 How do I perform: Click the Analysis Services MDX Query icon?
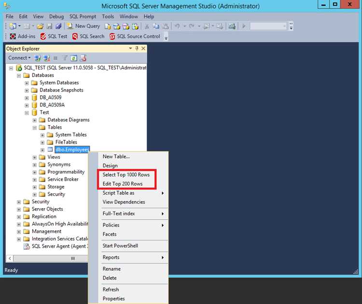117,26
